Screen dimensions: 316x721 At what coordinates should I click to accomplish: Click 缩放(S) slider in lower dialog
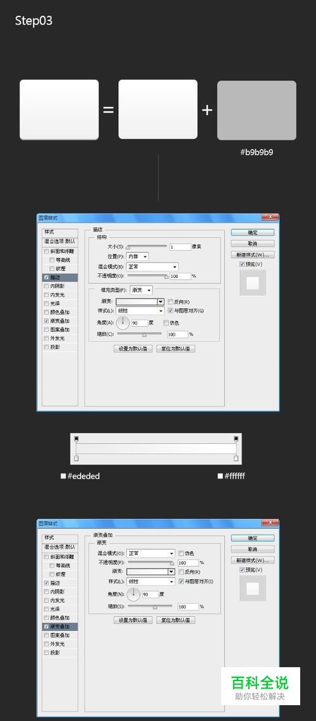pyautogui.click(x=150, y=606)
